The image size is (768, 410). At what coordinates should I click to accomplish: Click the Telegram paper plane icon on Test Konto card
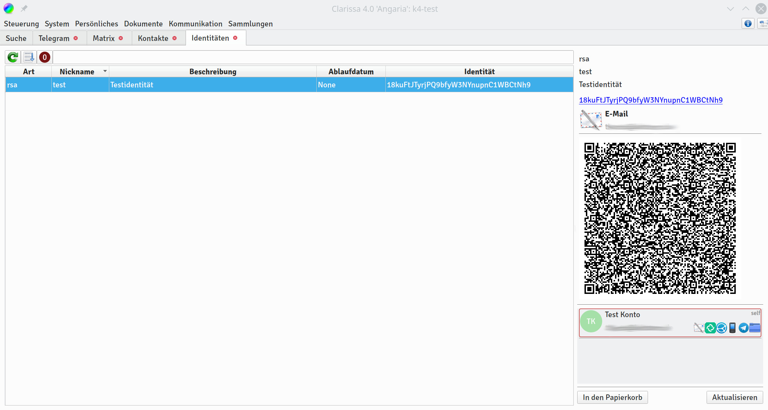[x=743, y=328]
